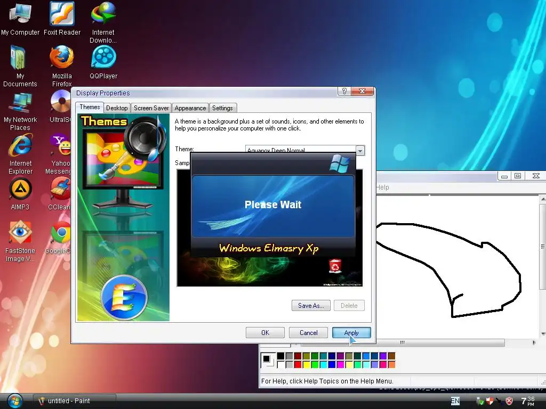Open the My Network Places icon
Viewport: 546px width, 409px height.
click(x=20, y=111)
